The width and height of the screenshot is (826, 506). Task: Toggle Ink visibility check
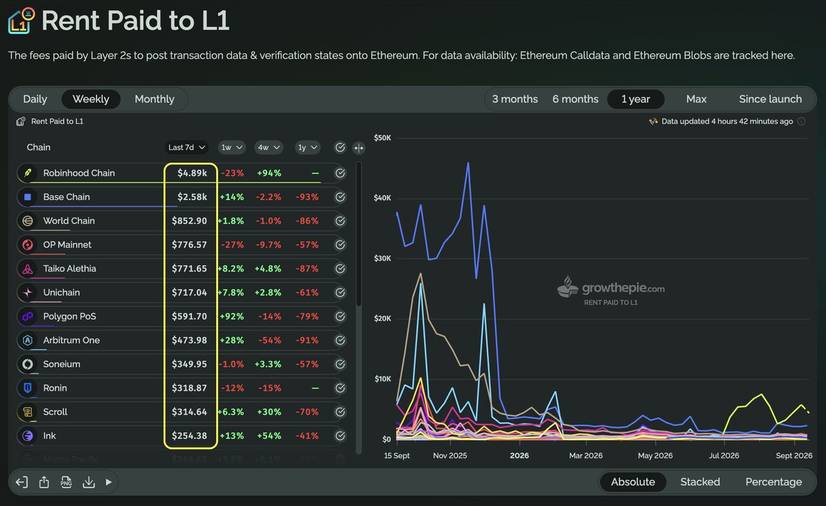click(340, 436)
